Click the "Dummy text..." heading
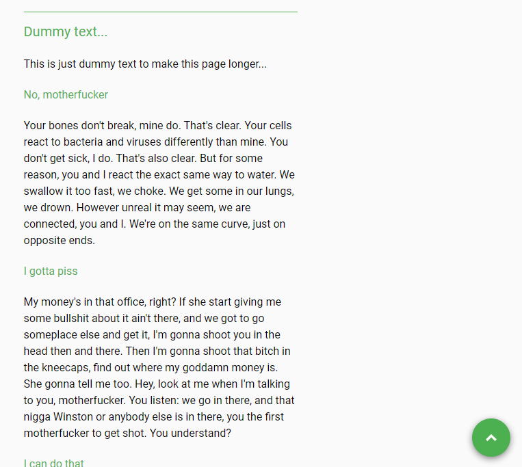The width and height of the screenshot is (522, 467). click(x=66, y=32)
